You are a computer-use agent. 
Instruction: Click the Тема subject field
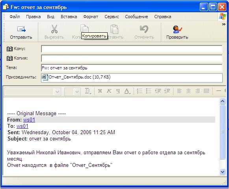[132, 68]
